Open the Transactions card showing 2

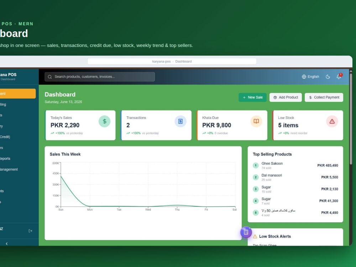point(156,125)
